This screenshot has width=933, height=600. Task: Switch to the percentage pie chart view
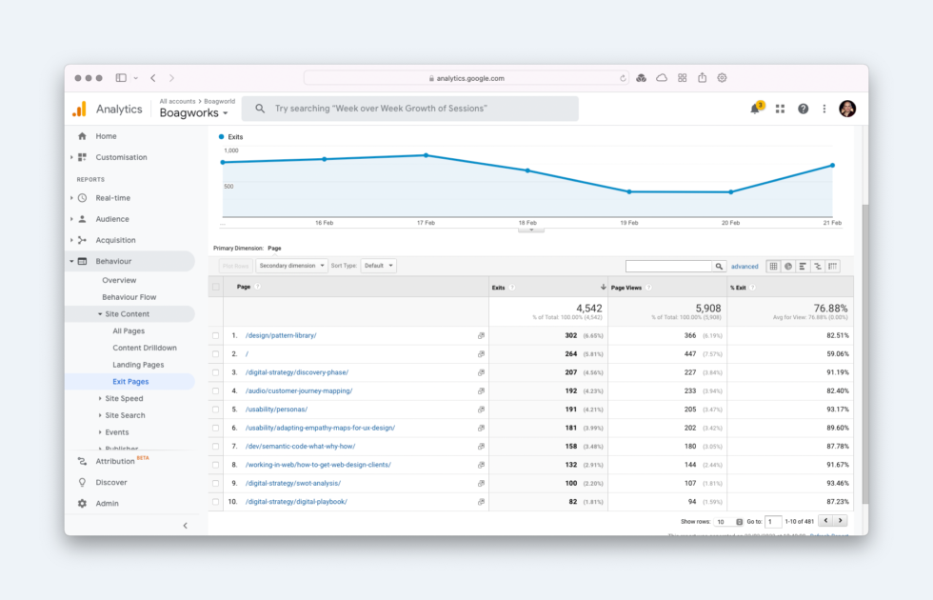788,266
